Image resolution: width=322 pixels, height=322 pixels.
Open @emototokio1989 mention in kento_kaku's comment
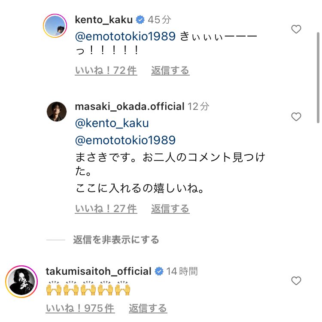click(125, 36)
